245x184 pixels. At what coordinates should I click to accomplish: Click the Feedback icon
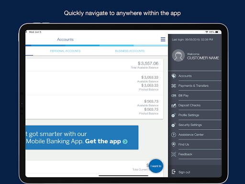[x=174, y=154]
